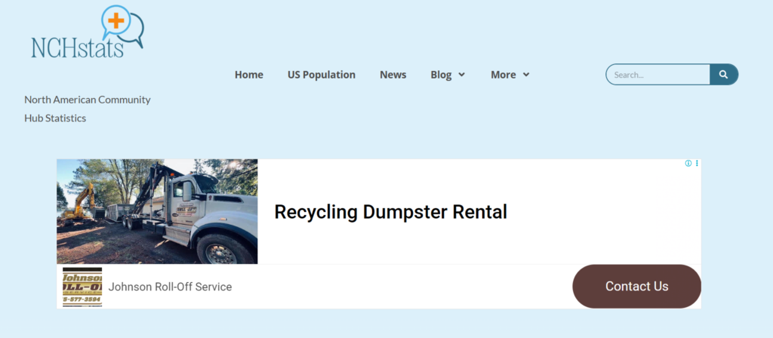This screenshot has width=773, height=338.
Task: Open the ad options dots icon
Action: click(697, 164)
